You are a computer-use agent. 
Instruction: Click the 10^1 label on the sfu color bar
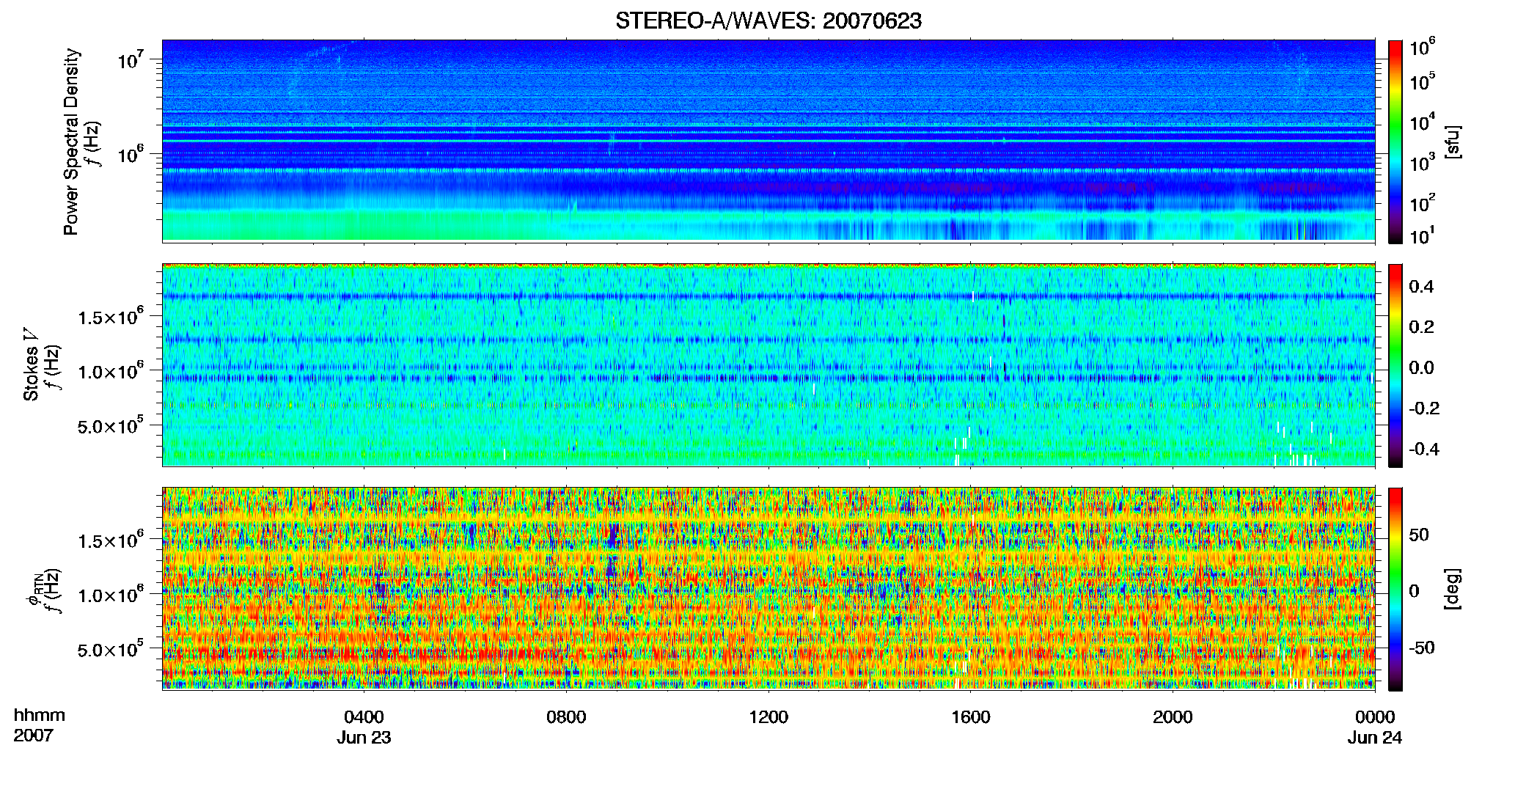pyautogui.click(x=1422, y=236)
